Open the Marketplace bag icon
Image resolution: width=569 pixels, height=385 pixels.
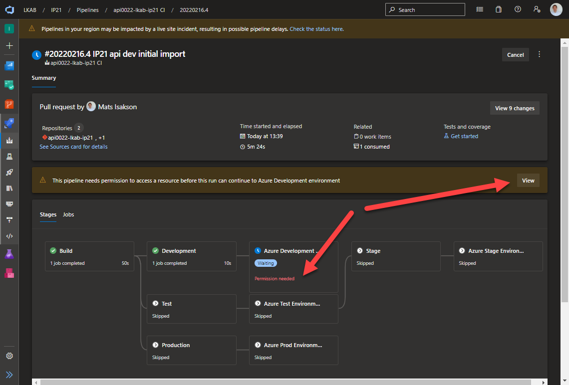click(x=498, y=9)
